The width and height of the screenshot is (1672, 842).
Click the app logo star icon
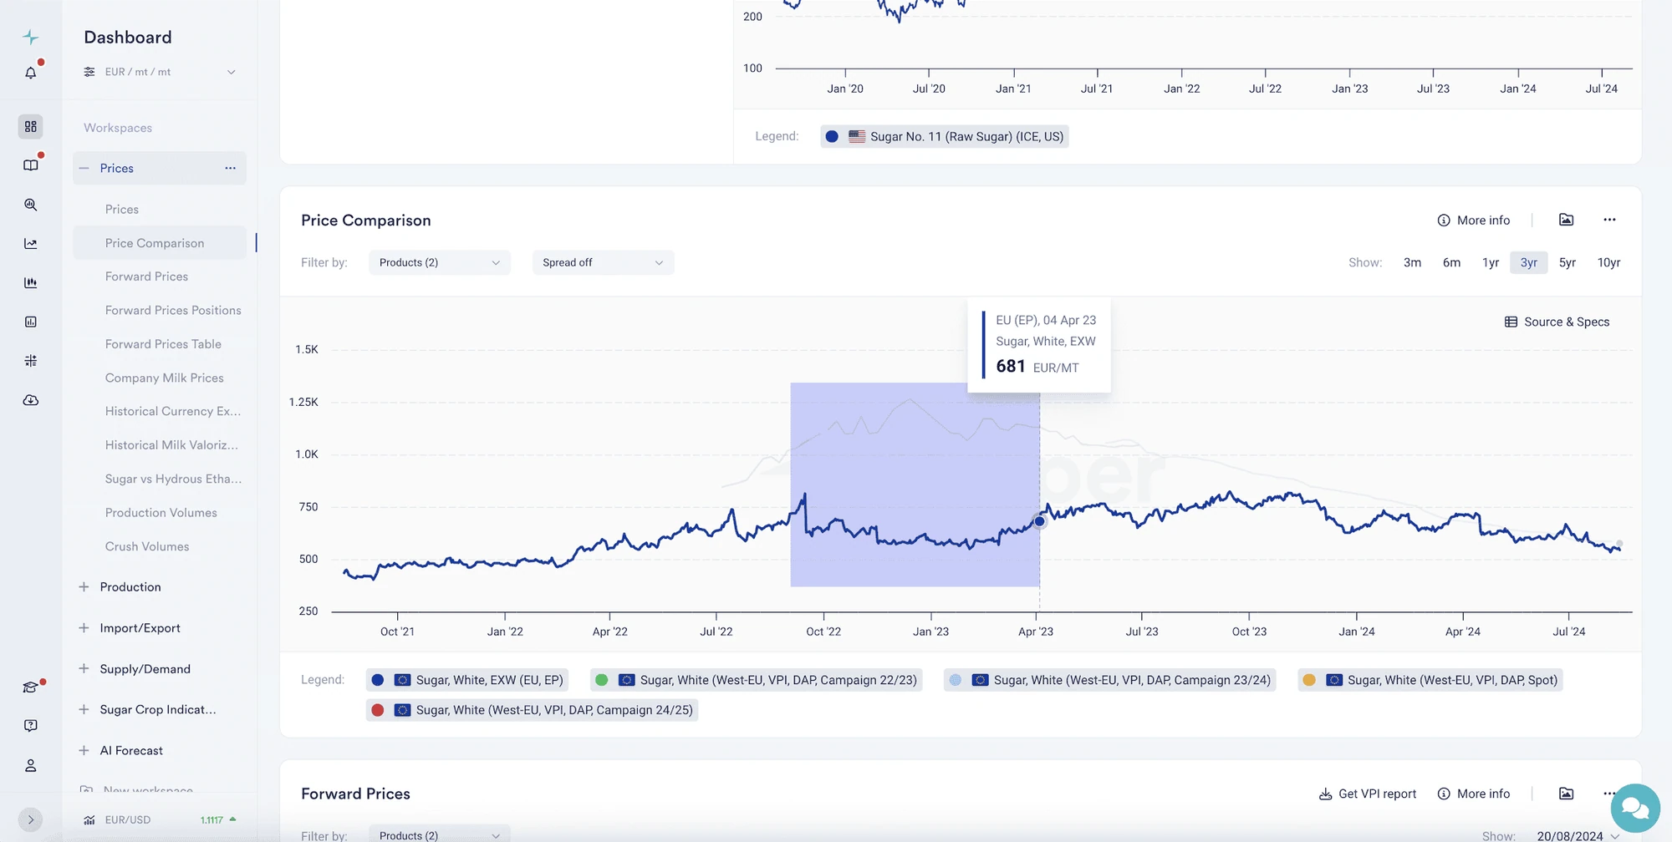(31, 37)
